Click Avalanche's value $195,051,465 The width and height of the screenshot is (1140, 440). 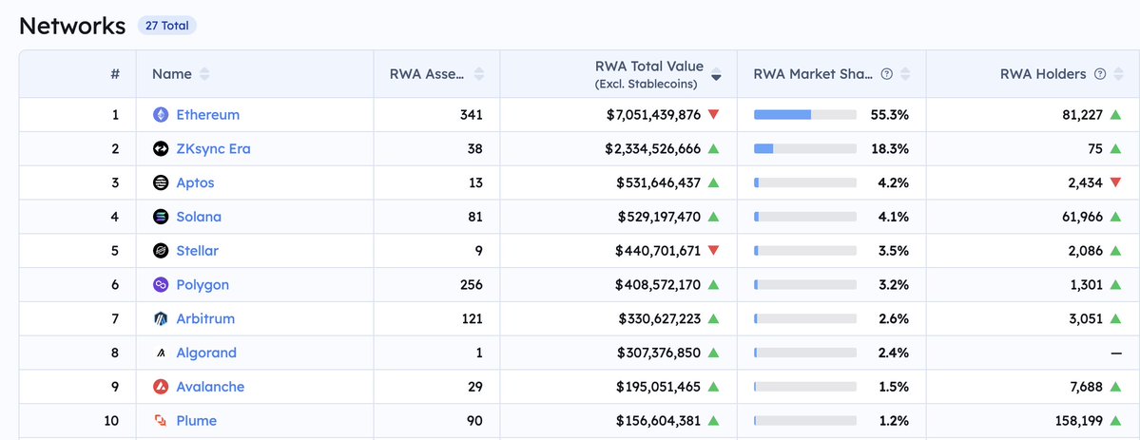pyautogui.click(x=659, y=387)
